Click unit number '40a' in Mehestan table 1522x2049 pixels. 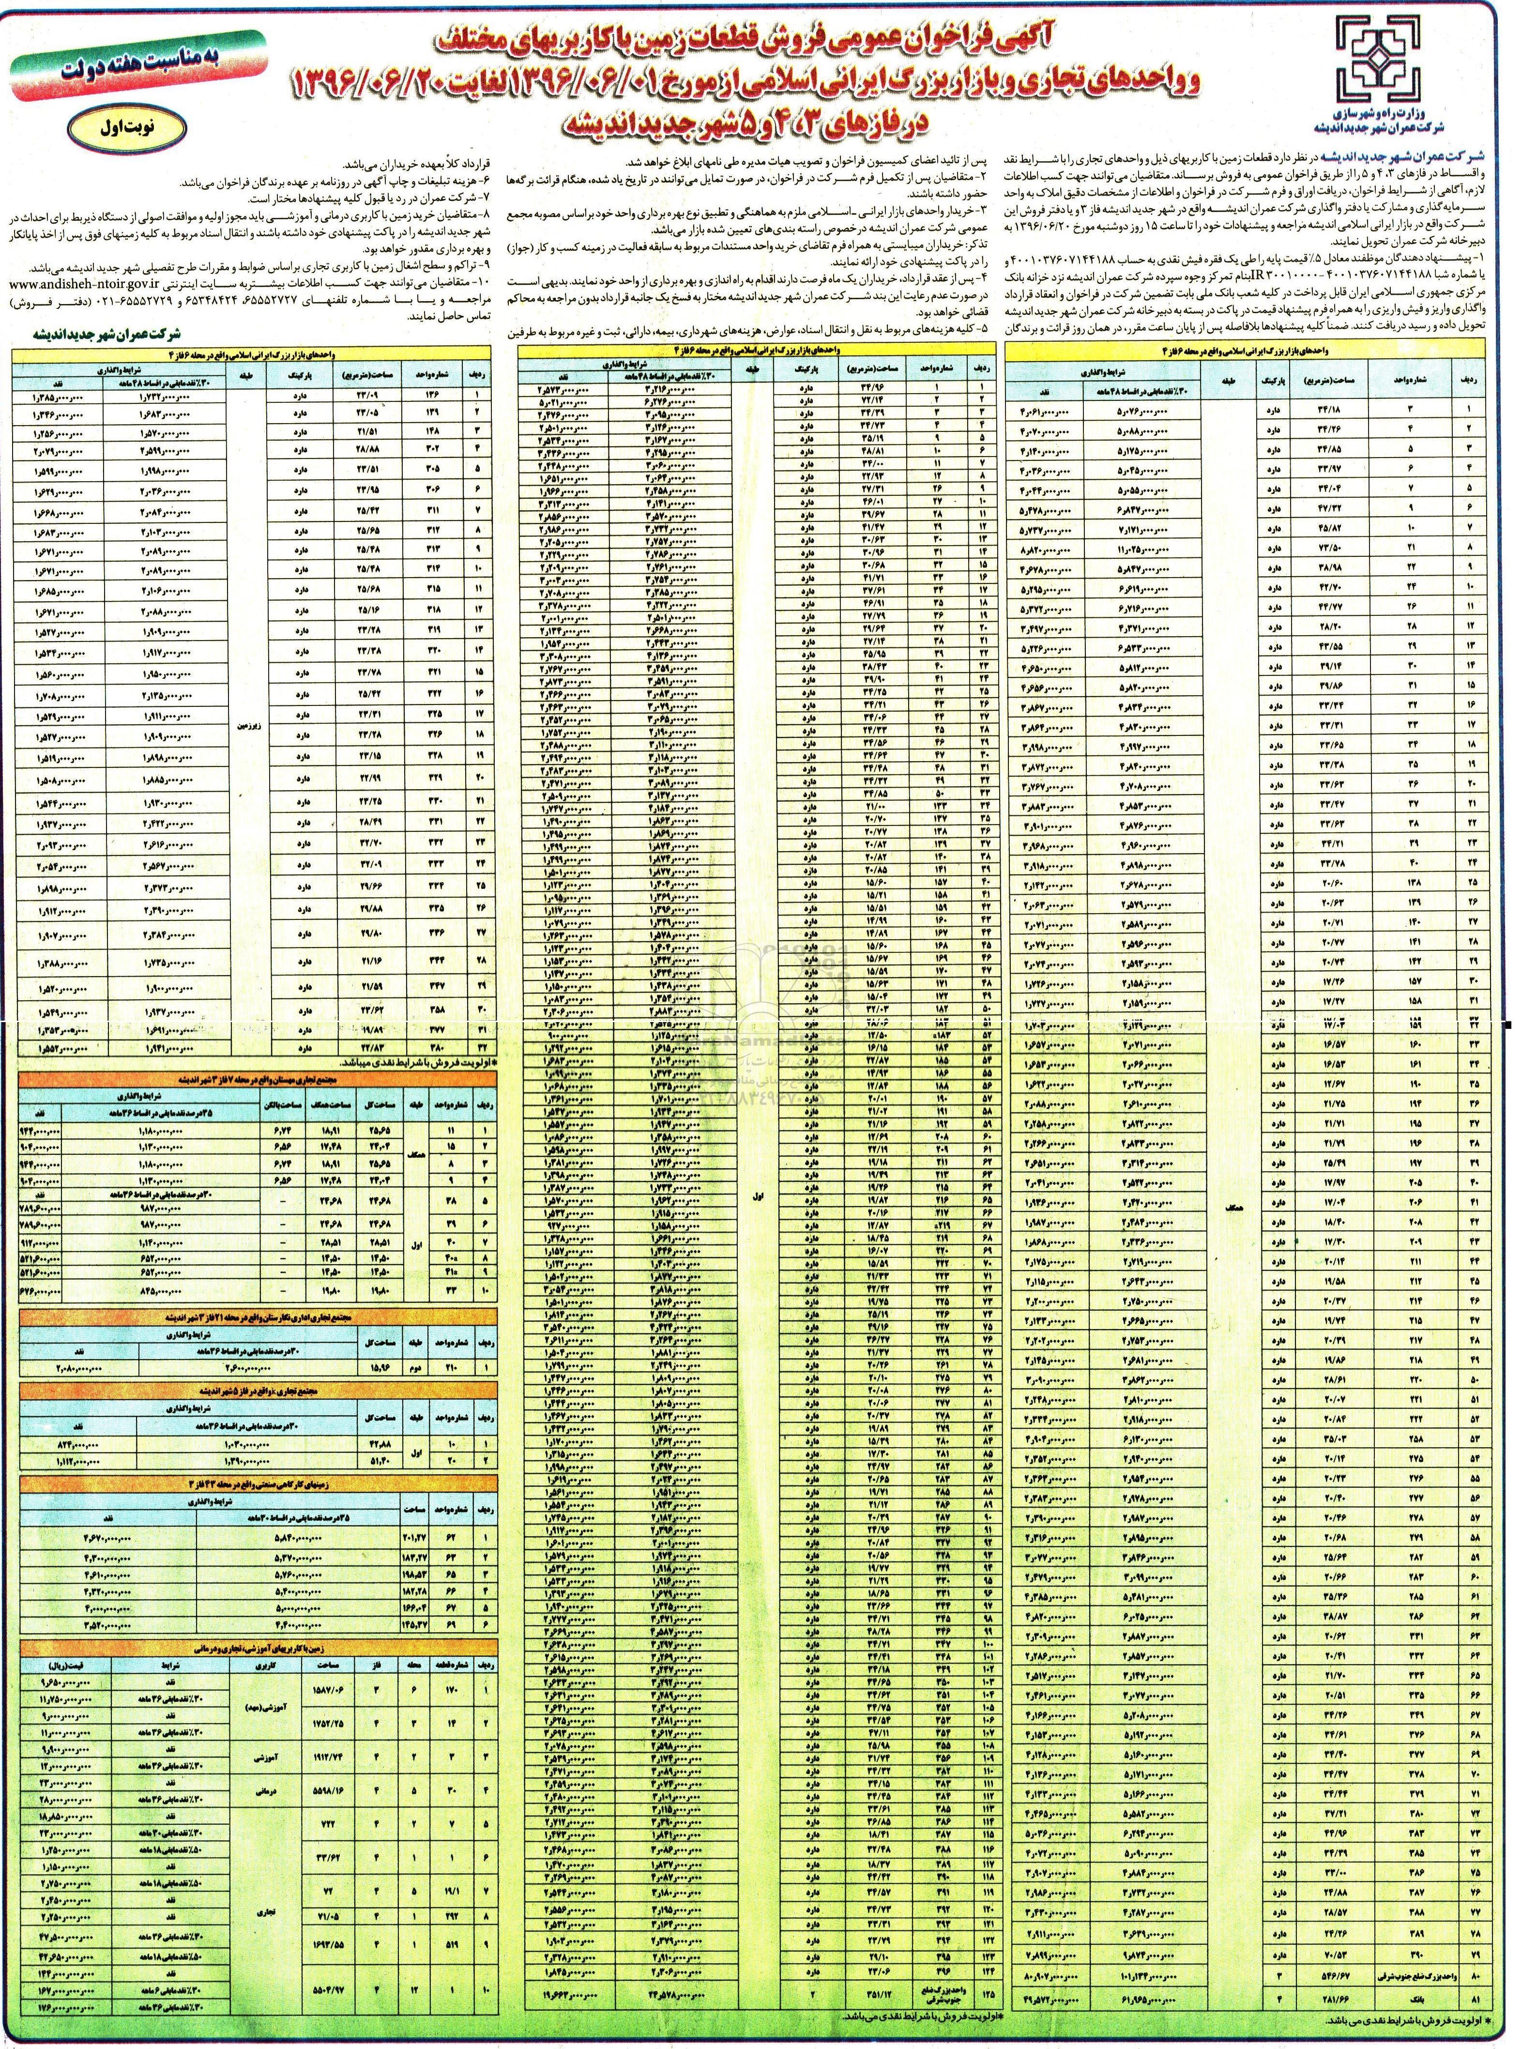click(x=452, y=1258)
